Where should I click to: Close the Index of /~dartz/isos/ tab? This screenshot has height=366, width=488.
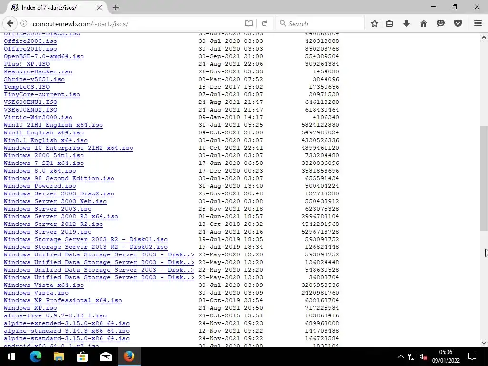[x=99, y=8]
